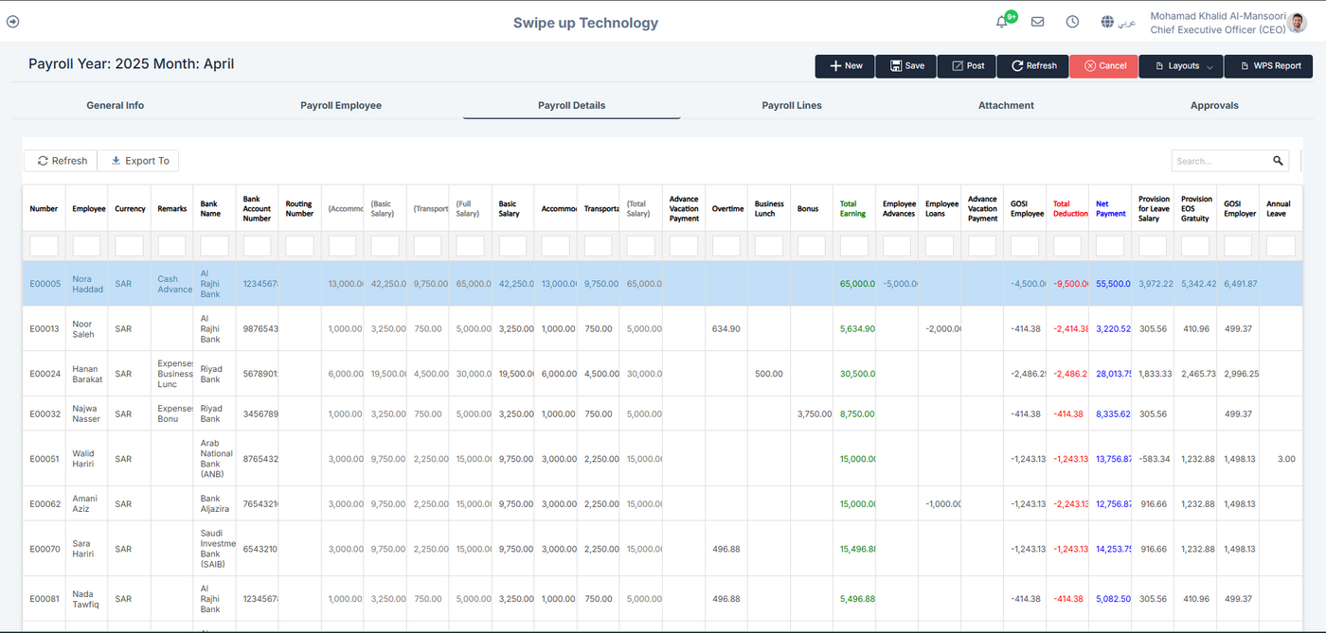Open the Export To menu
This screenshot has height=633, width=1326.
pyautogui.click(x=139, y=161)
